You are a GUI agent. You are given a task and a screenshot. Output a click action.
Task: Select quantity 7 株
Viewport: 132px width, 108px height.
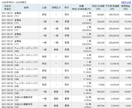tap(89, 83)
